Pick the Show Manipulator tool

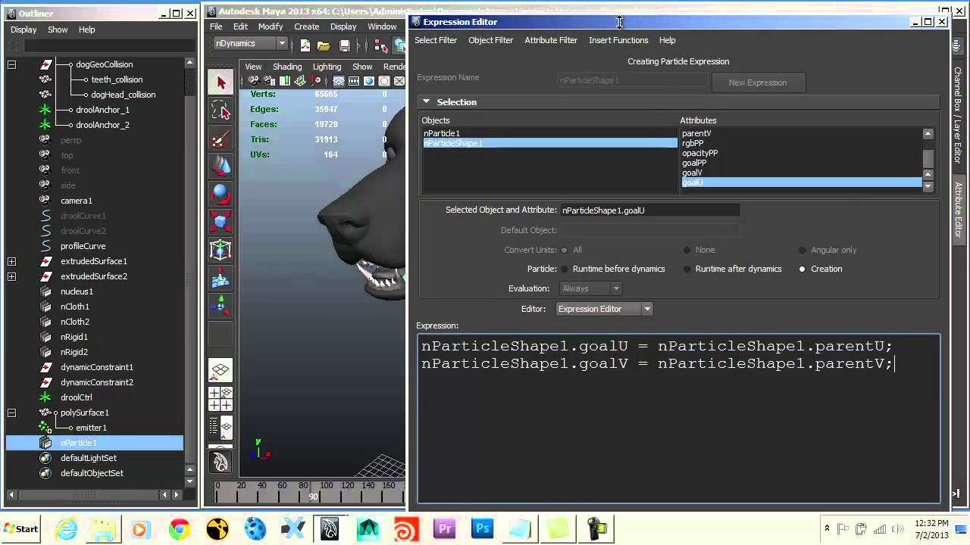(x=221, y=305)
